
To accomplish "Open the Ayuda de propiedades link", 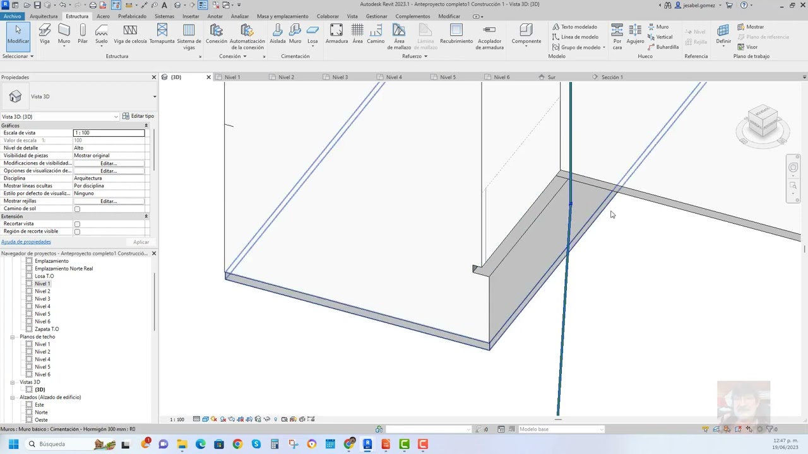I will [26, 242].
